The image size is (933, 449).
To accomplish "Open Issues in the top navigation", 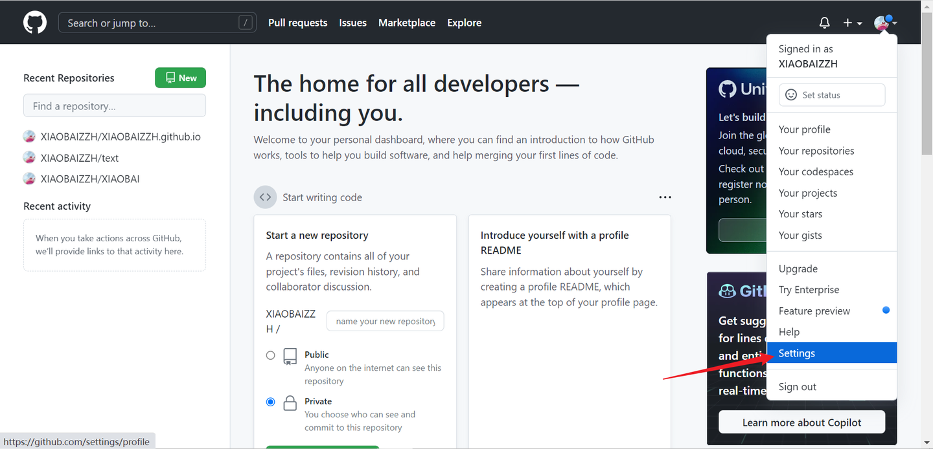I will coord(353,23).
